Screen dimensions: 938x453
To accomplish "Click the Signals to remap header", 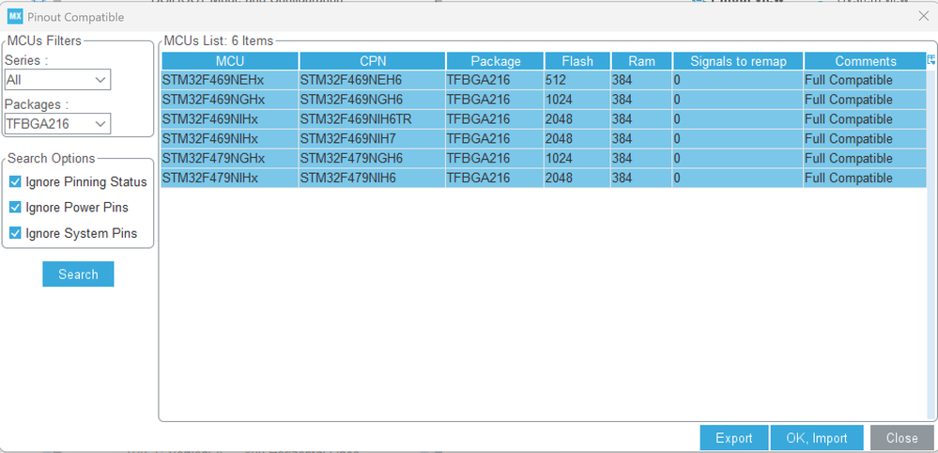I will click(738, 61).
